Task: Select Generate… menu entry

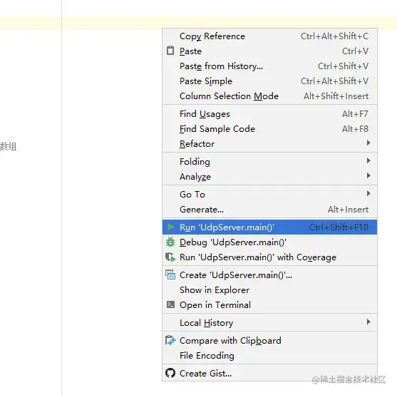Action: [269, 210]
